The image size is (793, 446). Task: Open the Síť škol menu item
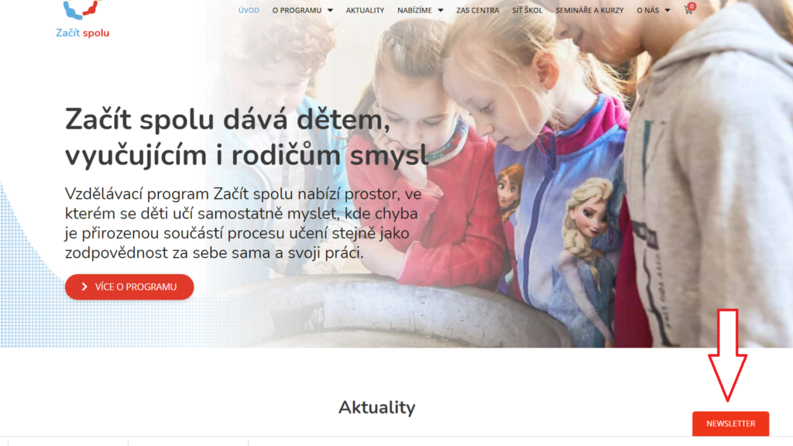pyautogui.click(x=527, y=10)
